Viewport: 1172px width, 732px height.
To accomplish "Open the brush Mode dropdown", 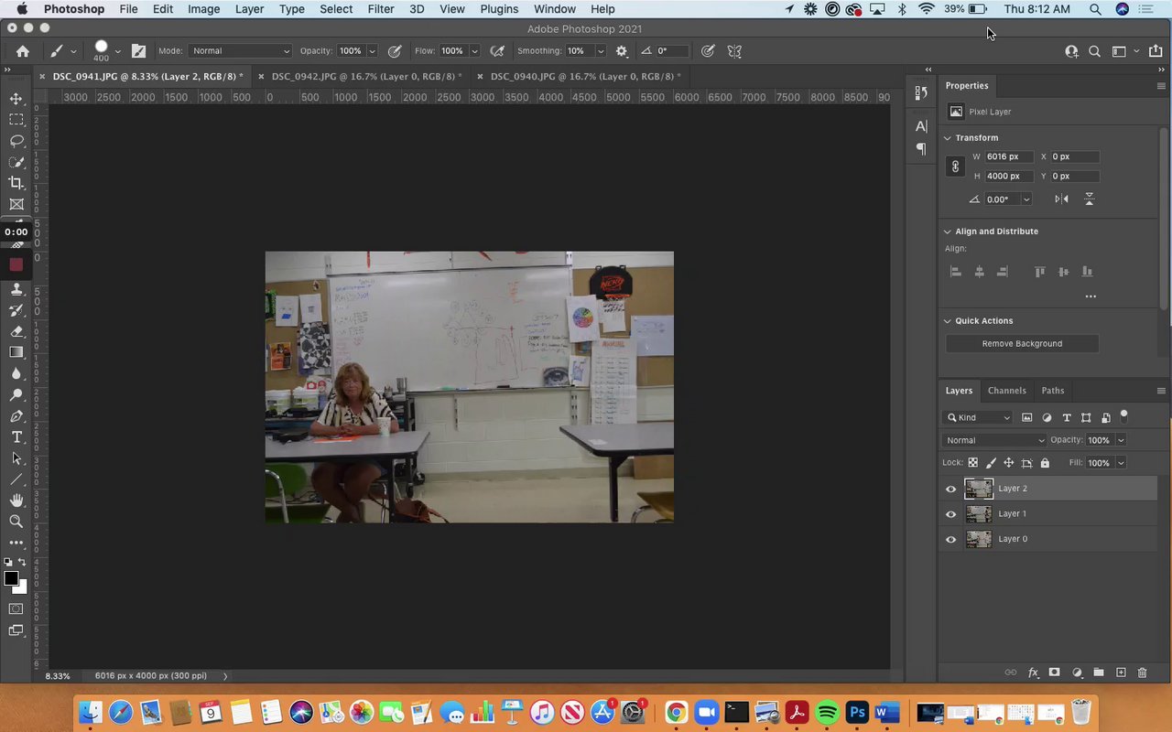I will tap(242, 51).
